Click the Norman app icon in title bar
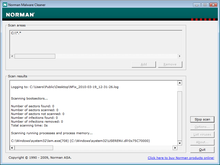 tap(5, 5)
